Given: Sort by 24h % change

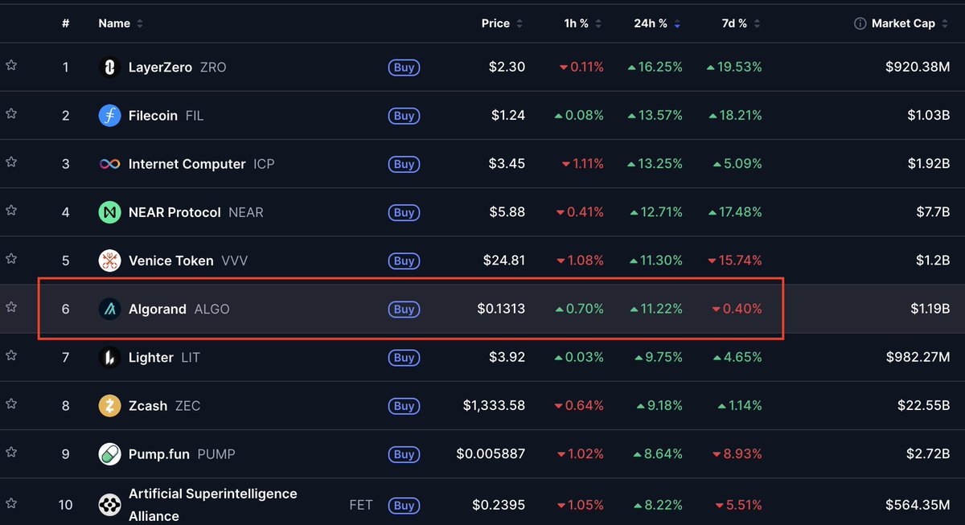Looking at the screenshot, I should tap(658, 23).
